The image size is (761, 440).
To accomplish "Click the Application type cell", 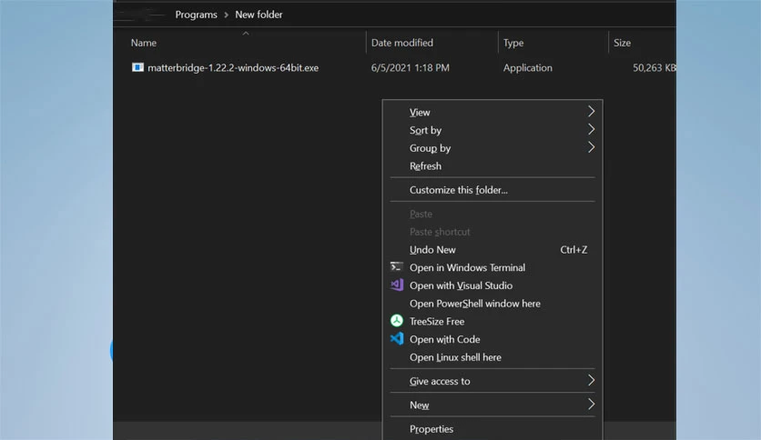I will [528, 68].
